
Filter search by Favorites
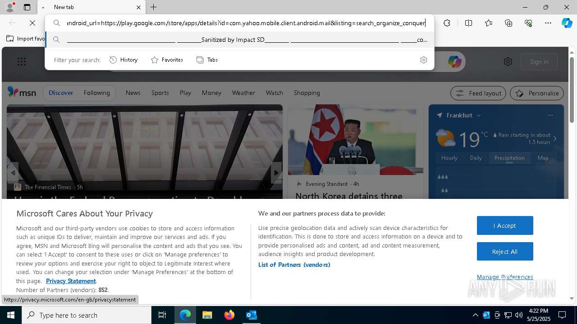(167, 60)
